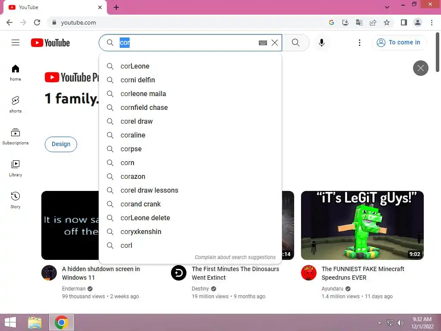441x331 pixels.
Task: Open the Chrome profile avatar
Action: point(418,22)
